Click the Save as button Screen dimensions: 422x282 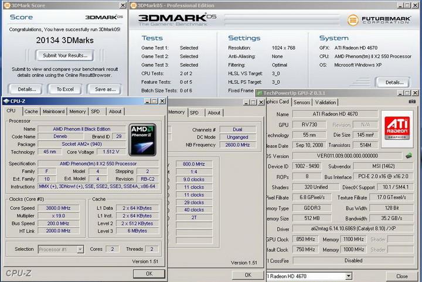click(105, 89)
